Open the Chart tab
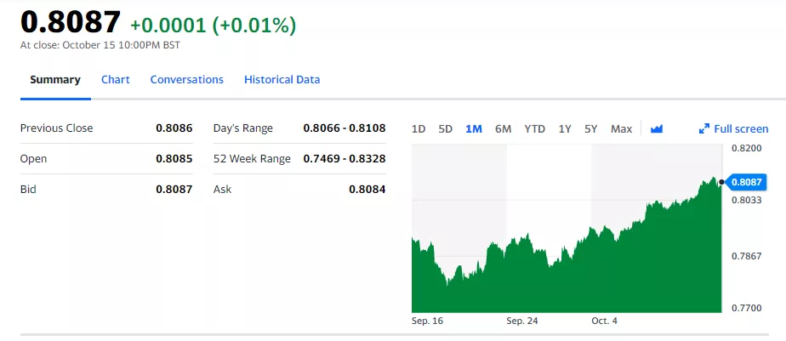Image resolution: width=786 pixels, height=341 pixels. click(116, 80)
